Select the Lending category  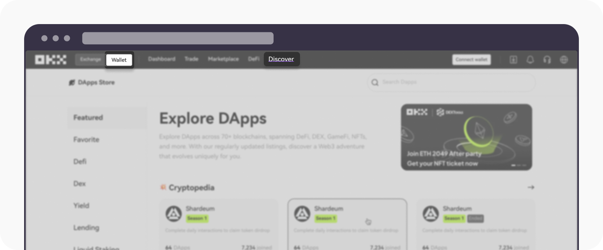pos(107,228)
